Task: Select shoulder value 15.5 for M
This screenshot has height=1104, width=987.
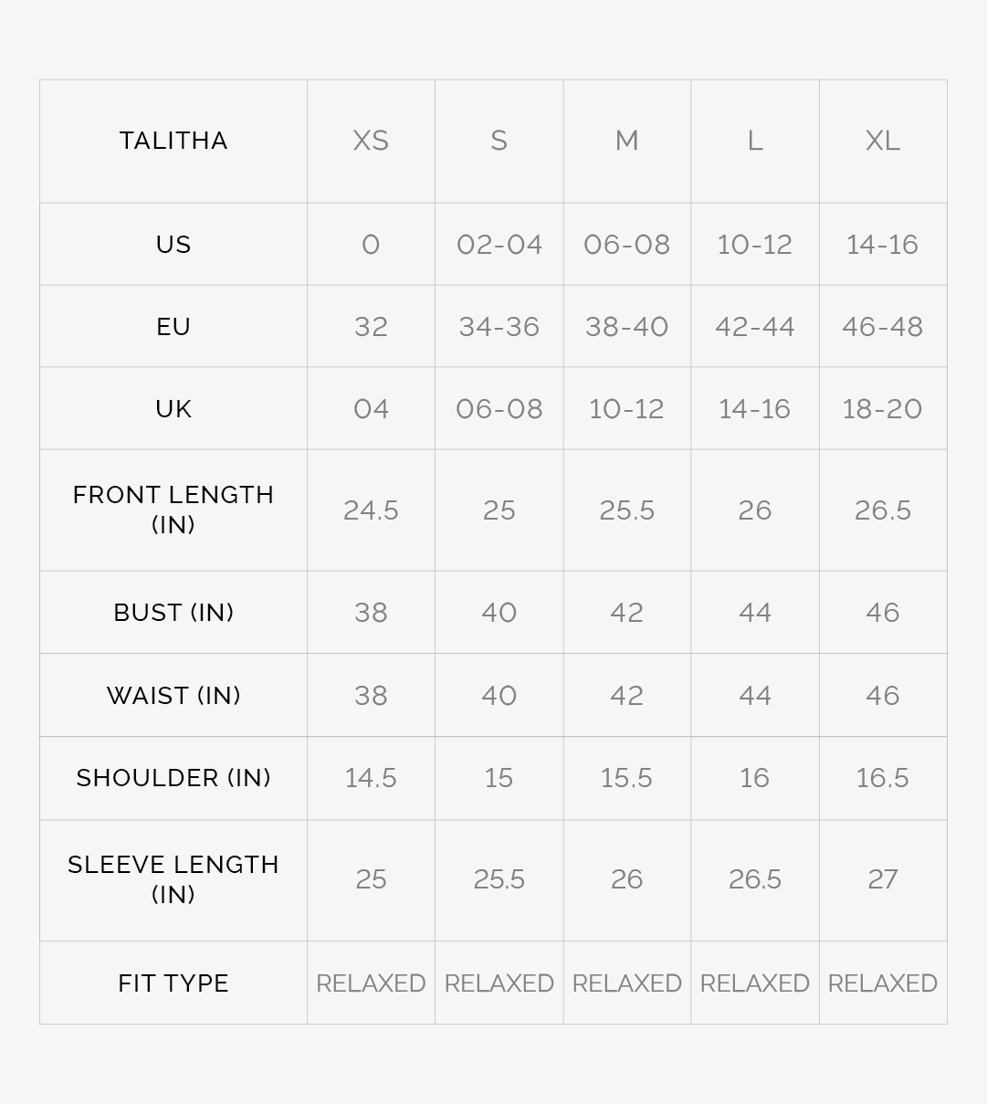Action: pyautogui.click(x=626, y=778)
